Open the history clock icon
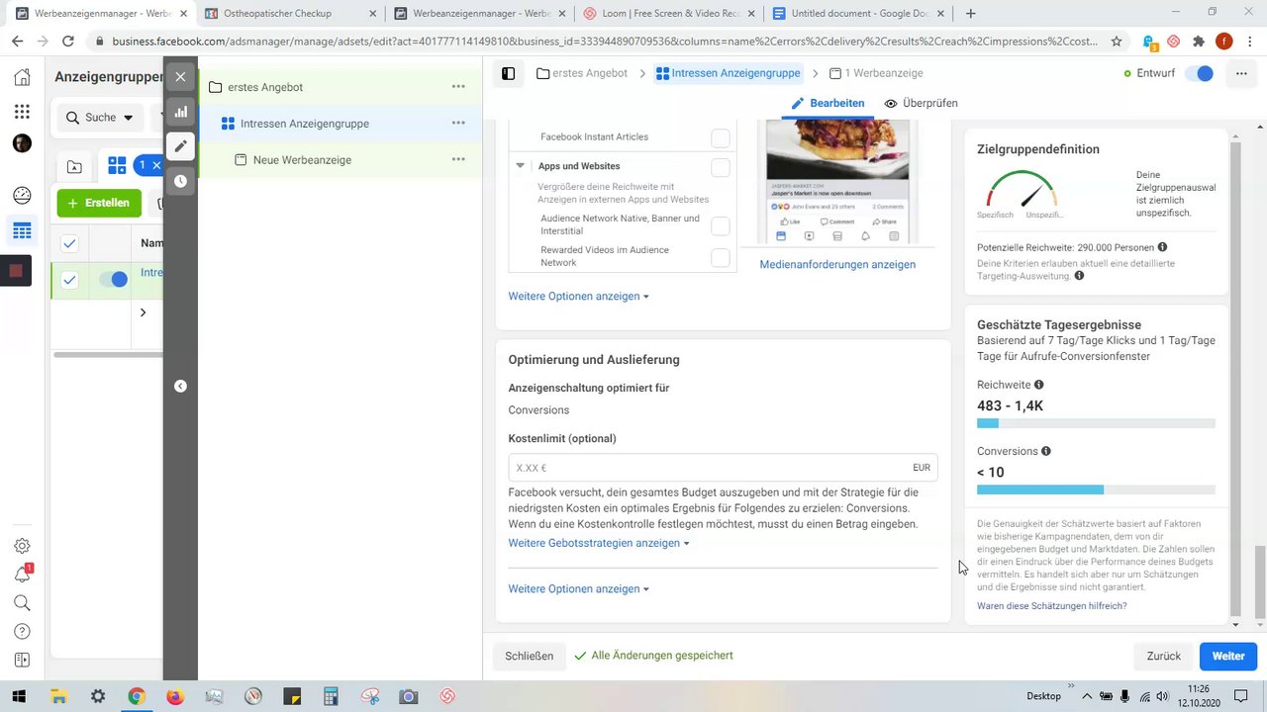 [x=180, y=181]
